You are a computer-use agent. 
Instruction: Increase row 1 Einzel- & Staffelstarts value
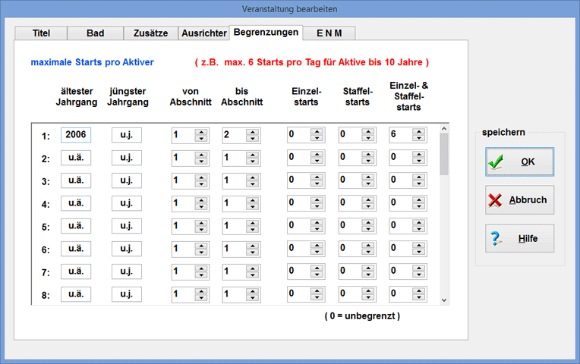point(418,132)
